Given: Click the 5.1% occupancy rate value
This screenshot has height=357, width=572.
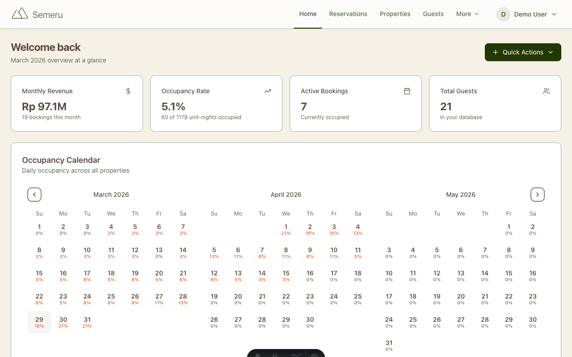Looking at the screenshot, I should coord(173,106).
